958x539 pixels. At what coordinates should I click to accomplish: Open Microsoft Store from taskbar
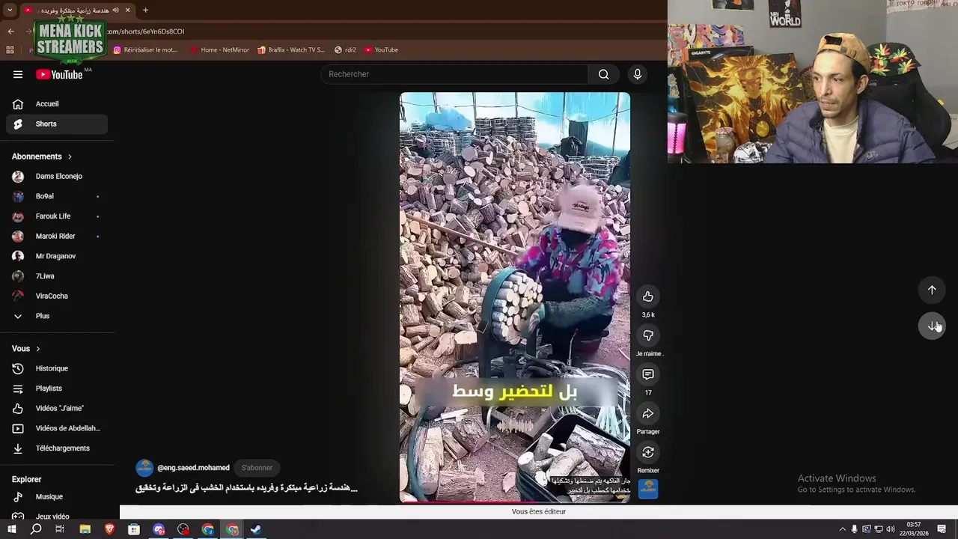pyautogui.click(x=134, y=529)
